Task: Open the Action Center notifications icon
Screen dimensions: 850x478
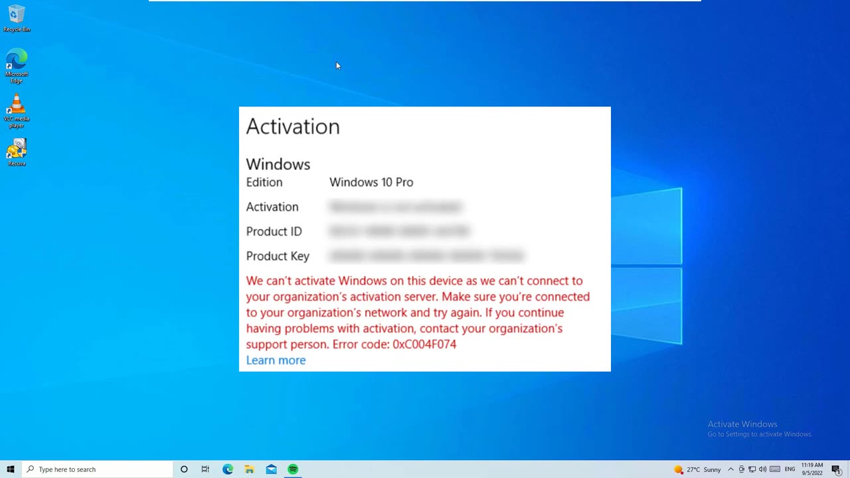Action: point(837,469)
